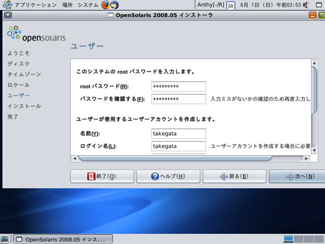Click the Anthy input method indicator
Image resolution: width=325 pixels, height=244 pixels.
[210, 5]
